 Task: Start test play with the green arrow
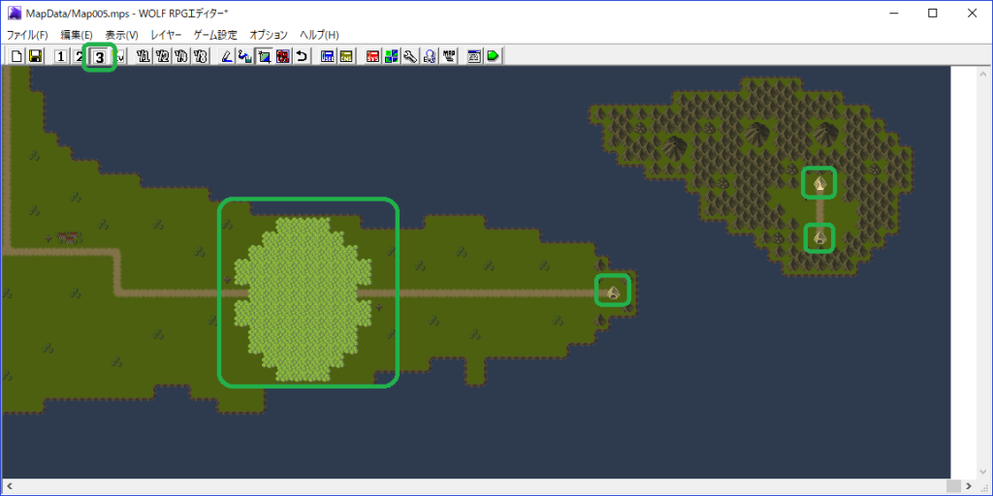pyautogui.click(x=494, y=56)
